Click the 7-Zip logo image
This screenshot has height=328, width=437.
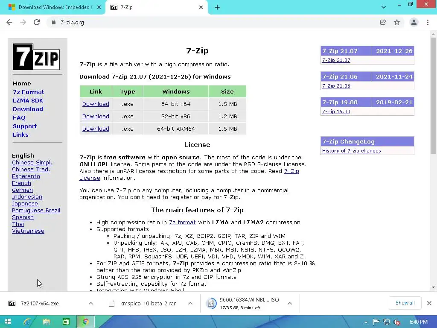coord(36,57)
